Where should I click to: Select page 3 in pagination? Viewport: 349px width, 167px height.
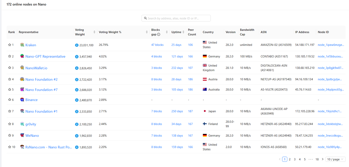point(295,159)
